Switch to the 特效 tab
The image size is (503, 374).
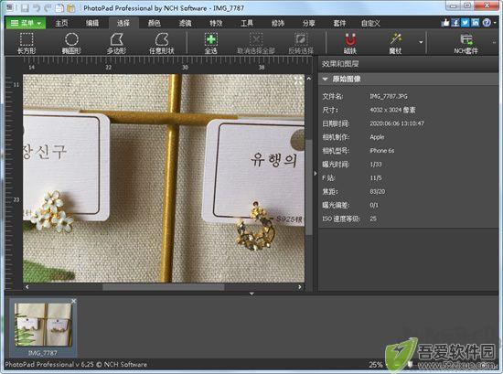[216, 23]
